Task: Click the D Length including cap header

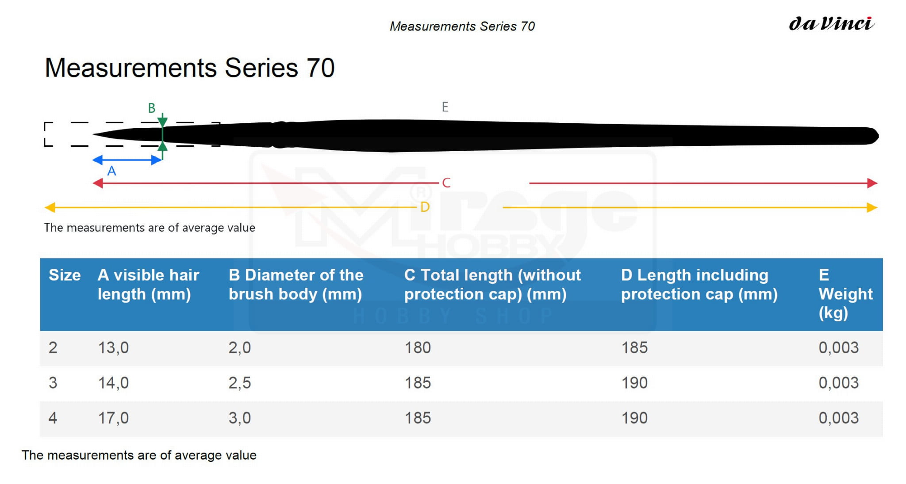Action: 699,284
